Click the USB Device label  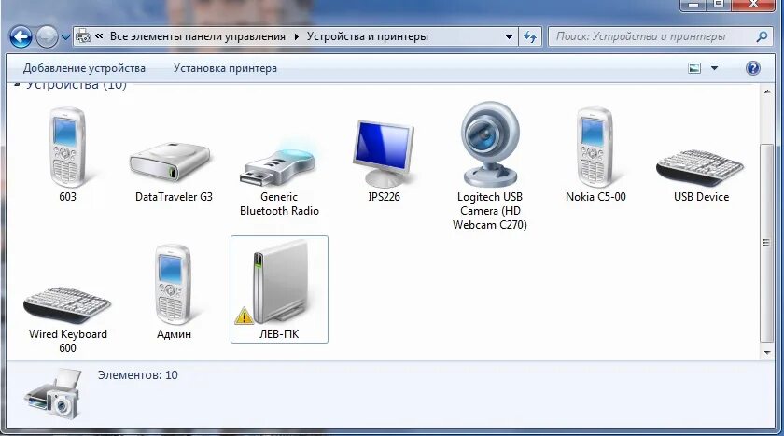tap(701, 197)
